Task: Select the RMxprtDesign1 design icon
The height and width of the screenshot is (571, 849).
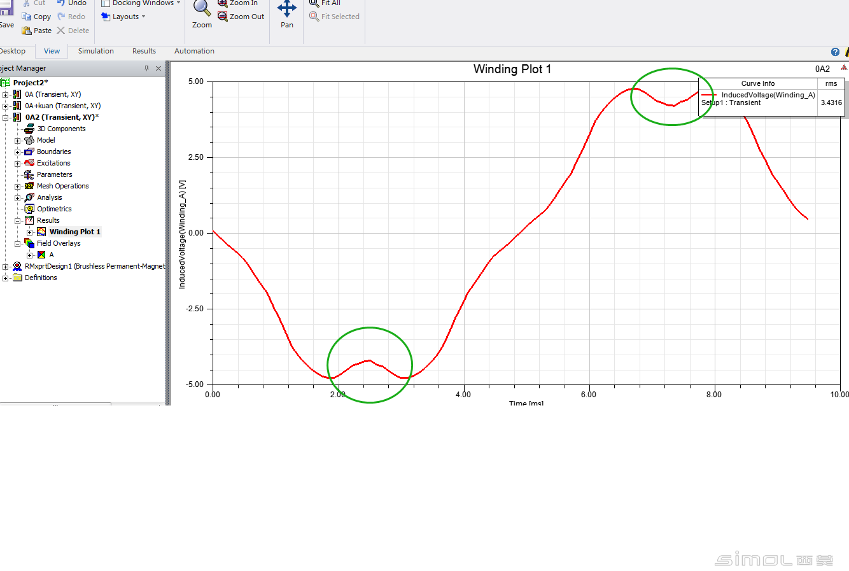Action: point(17,266)
